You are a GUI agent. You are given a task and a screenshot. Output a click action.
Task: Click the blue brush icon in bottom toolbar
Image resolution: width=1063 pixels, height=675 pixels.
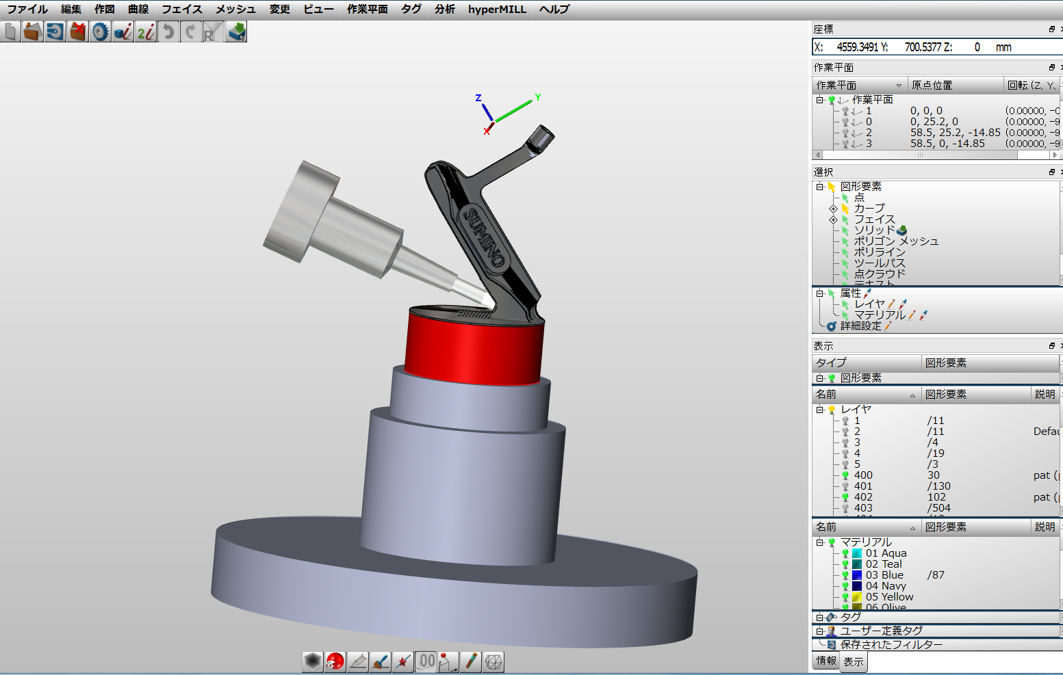click(x=381, y=661)
